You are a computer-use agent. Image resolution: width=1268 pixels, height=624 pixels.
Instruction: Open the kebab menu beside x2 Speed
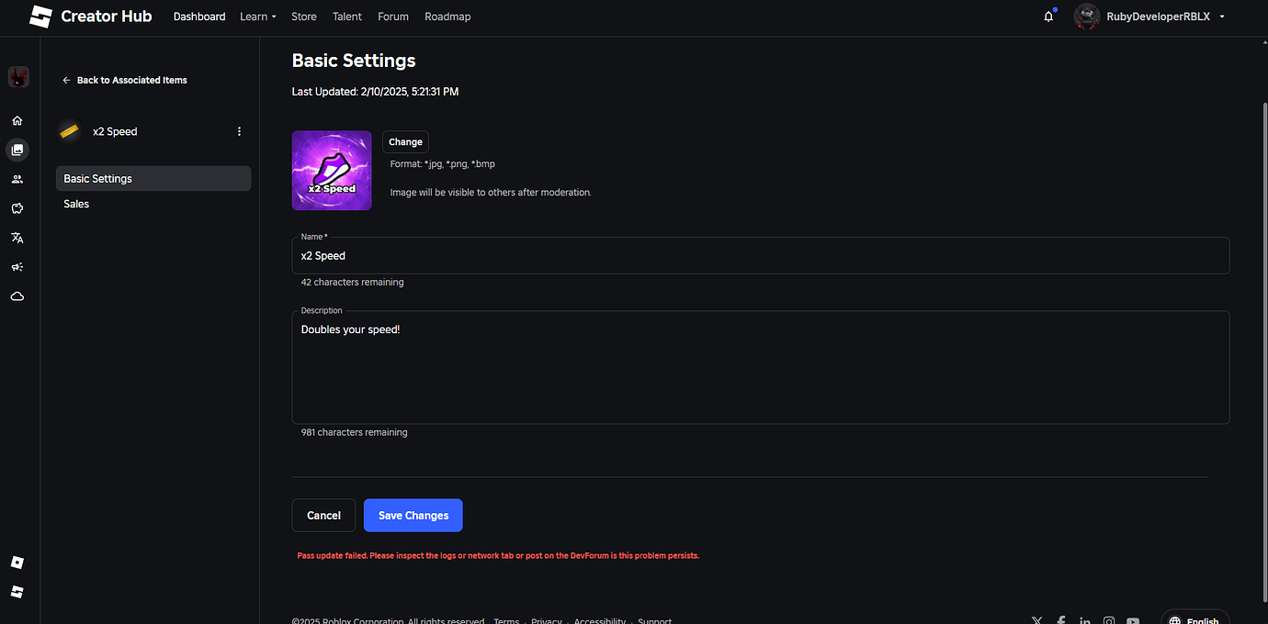(239, 131)
